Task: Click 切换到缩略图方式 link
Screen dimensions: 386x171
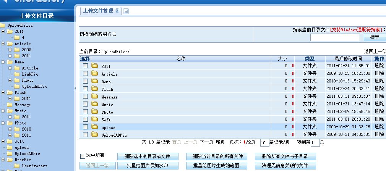Action: [97, 34]
